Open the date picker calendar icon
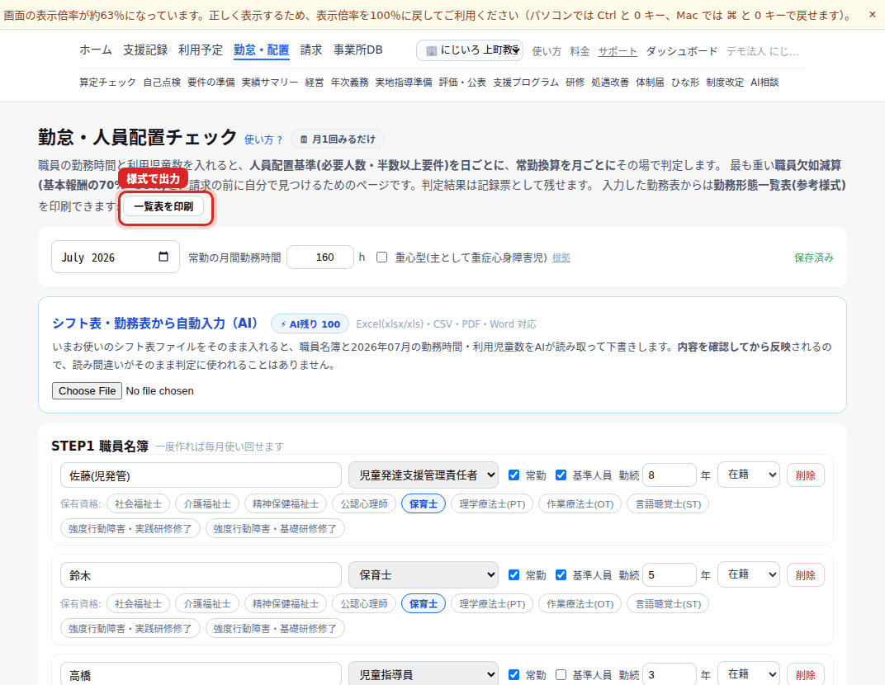The image size is (885, 685). 163,257
